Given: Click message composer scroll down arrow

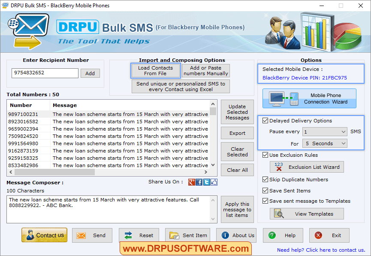Looking at the screenshot, I should tap(213, 219).
